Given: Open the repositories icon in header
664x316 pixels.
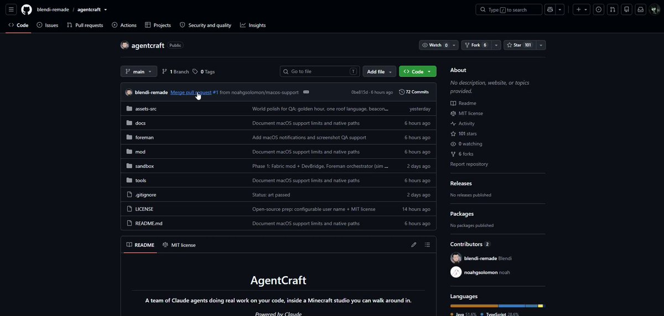Looking at the screenshot, I should tap(626, 9).
